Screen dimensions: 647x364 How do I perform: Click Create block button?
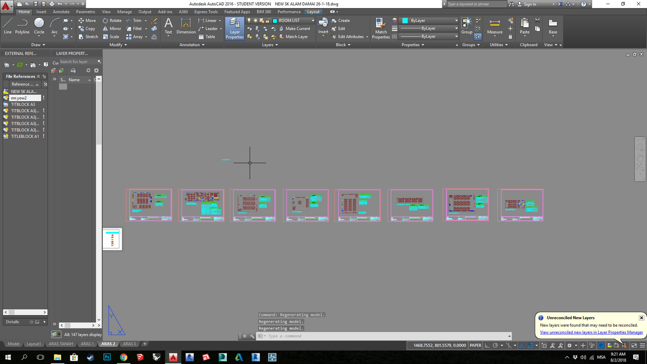click(340, 21)
